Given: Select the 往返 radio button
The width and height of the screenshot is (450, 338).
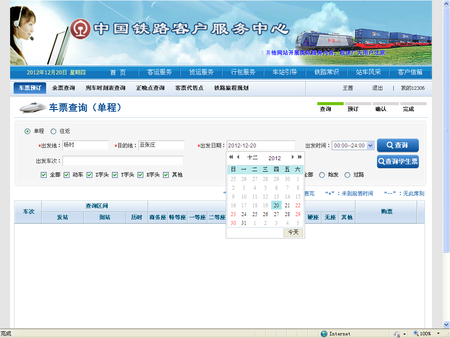Looking at the screenshot, I should click(53, 131).
